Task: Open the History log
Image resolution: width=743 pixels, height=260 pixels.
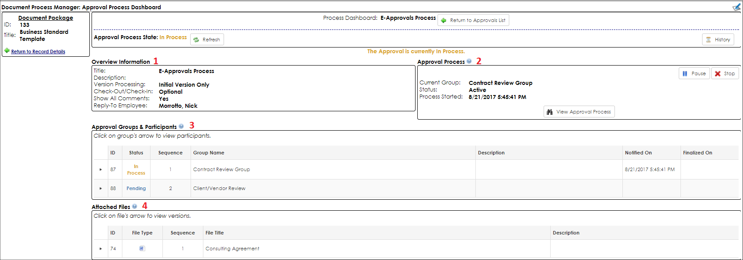Action: click(x=718, y=40)
